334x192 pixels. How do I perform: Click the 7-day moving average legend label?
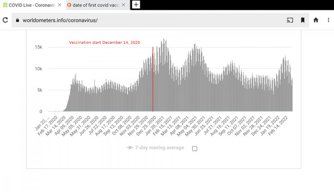pos(159,148)
